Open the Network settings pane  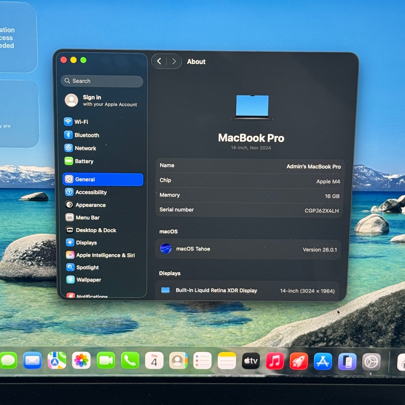85,148
